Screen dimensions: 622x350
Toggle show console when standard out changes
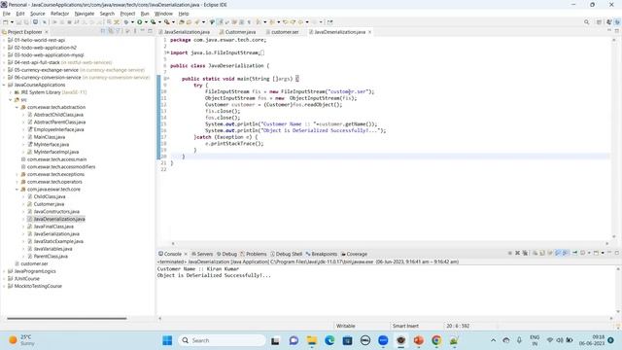coord(558,253)
